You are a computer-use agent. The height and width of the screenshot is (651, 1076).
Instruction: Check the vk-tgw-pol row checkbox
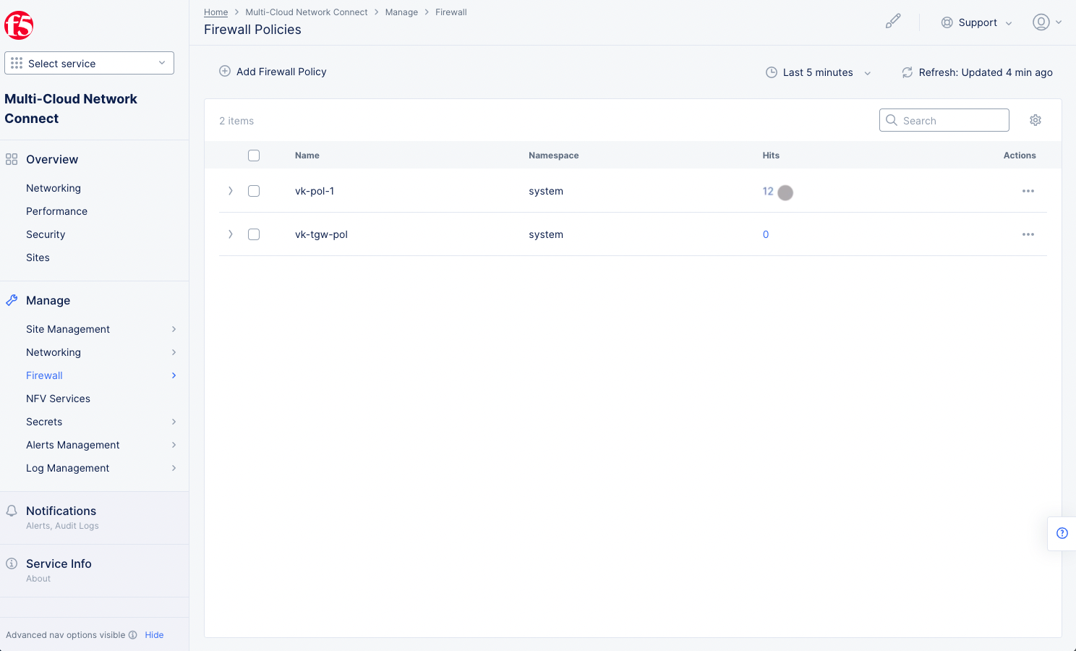[x=254, y=234]
